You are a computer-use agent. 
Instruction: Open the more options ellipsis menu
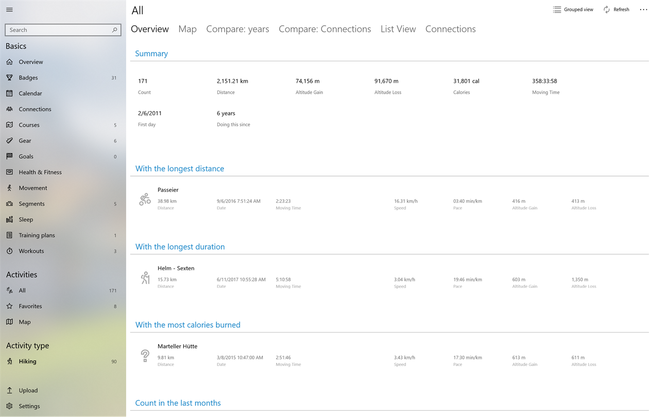(x=643, y=10)
